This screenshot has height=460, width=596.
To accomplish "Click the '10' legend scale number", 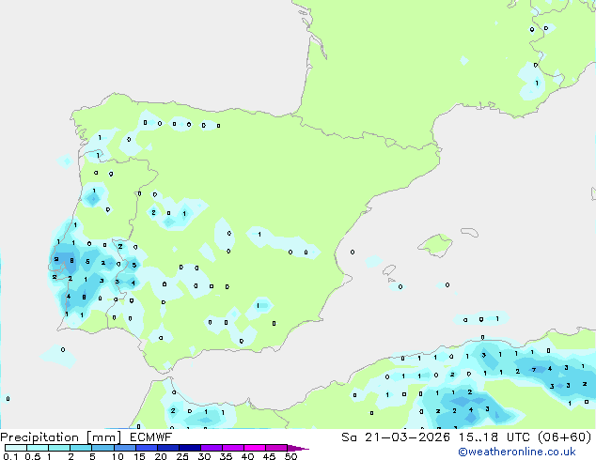I will 118,456.
